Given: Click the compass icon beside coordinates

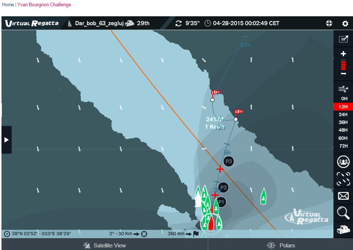Looking at the screenshot, I should click(7, 234).
